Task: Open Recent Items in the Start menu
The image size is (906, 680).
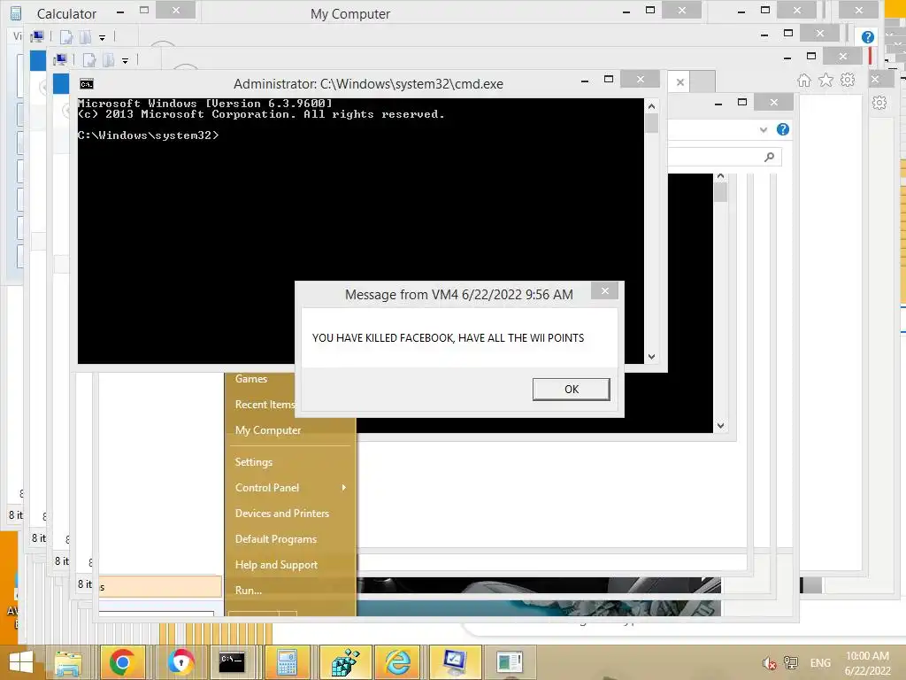Action: 265,405
